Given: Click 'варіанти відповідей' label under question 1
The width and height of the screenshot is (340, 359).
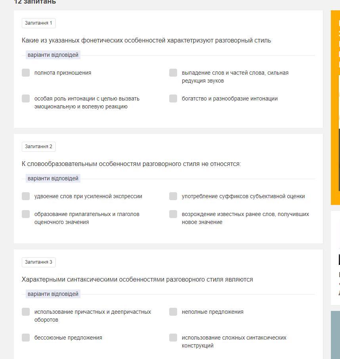Looking at the screenshot, I should [x=53, y=55].
